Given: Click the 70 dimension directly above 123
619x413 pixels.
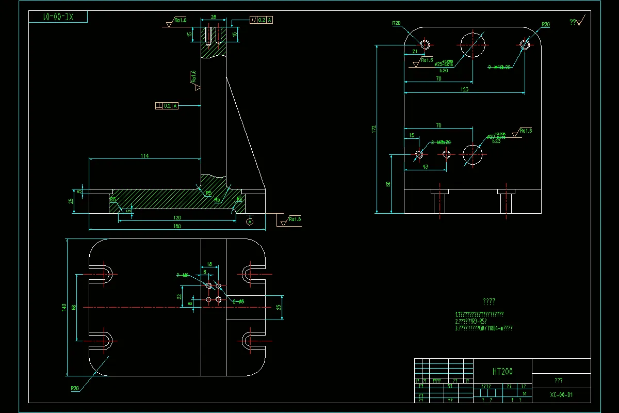Looking at the screenshot, I should [438, 79].
